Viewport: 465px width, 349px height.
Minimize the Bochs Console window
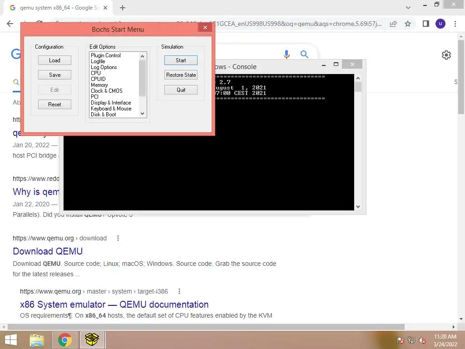pos(323,65)
